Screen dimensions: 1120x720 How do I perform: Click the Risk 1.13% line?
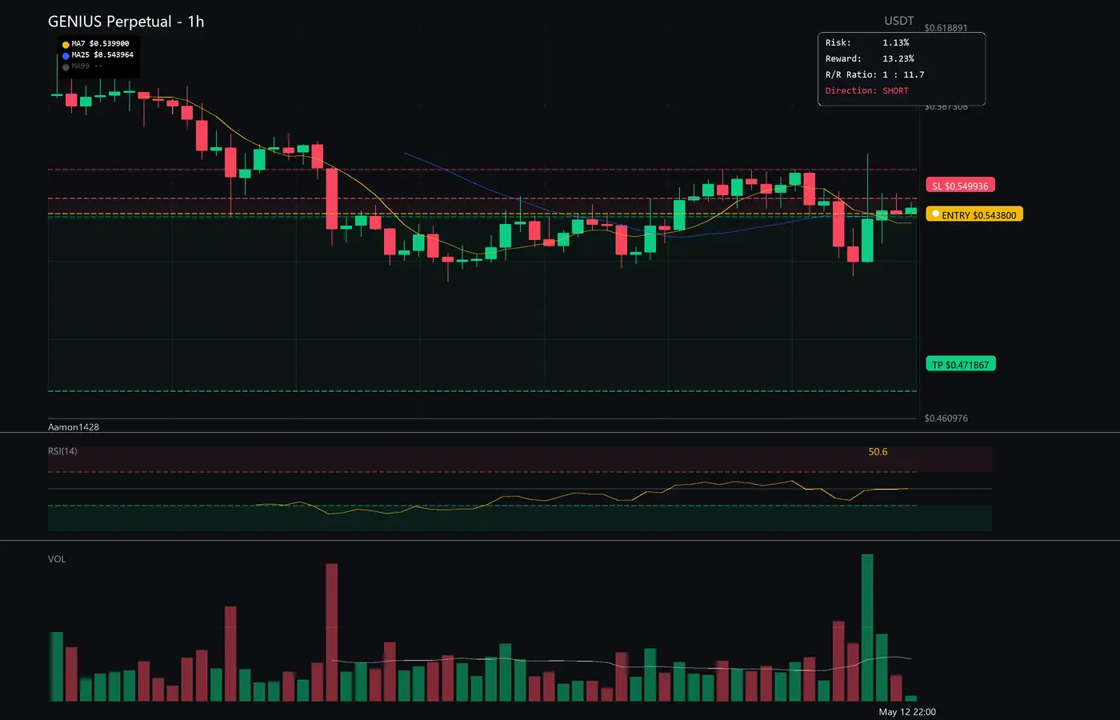[x=867, y=42]
